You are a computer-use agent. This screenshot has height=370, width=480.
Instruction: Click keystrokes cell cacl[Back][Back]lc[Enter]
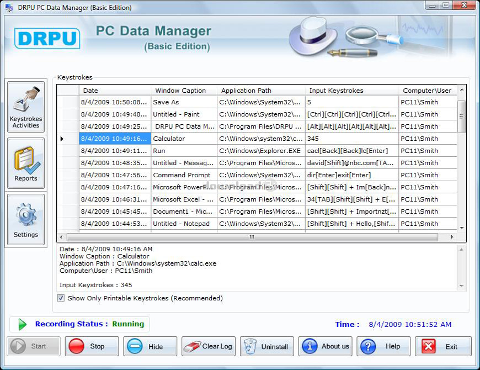point(352,151)
